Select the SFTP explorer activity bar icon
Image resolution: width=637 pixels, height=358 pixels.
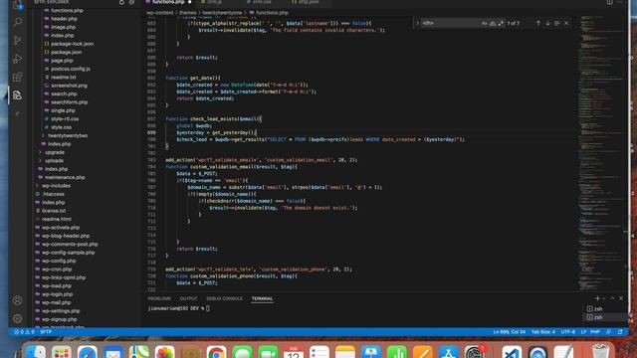[x=18, y=95]
